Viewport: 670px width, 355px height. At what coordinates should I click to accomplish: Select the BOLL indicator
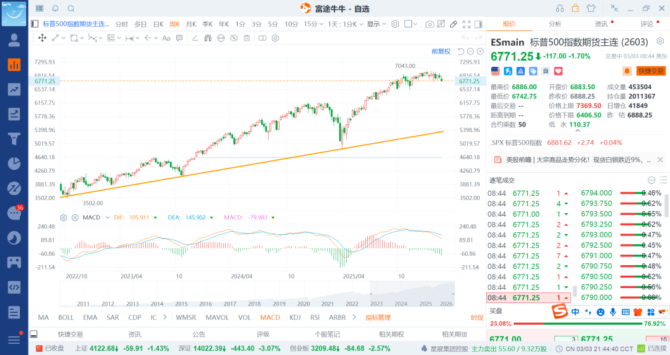[x=66, y=317]
